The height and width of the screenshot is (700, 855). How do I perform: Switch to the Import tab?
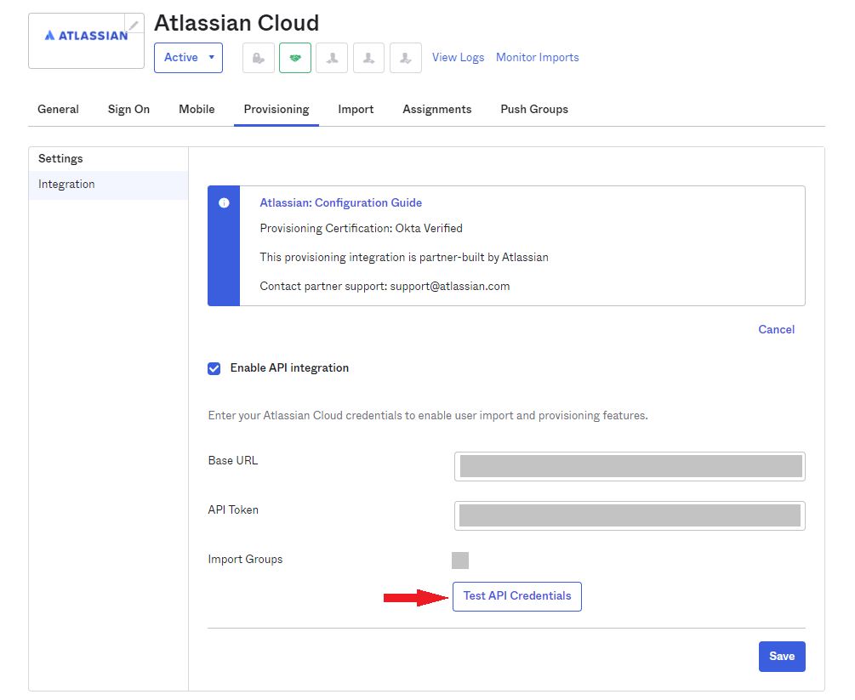(x=356, y=109)
